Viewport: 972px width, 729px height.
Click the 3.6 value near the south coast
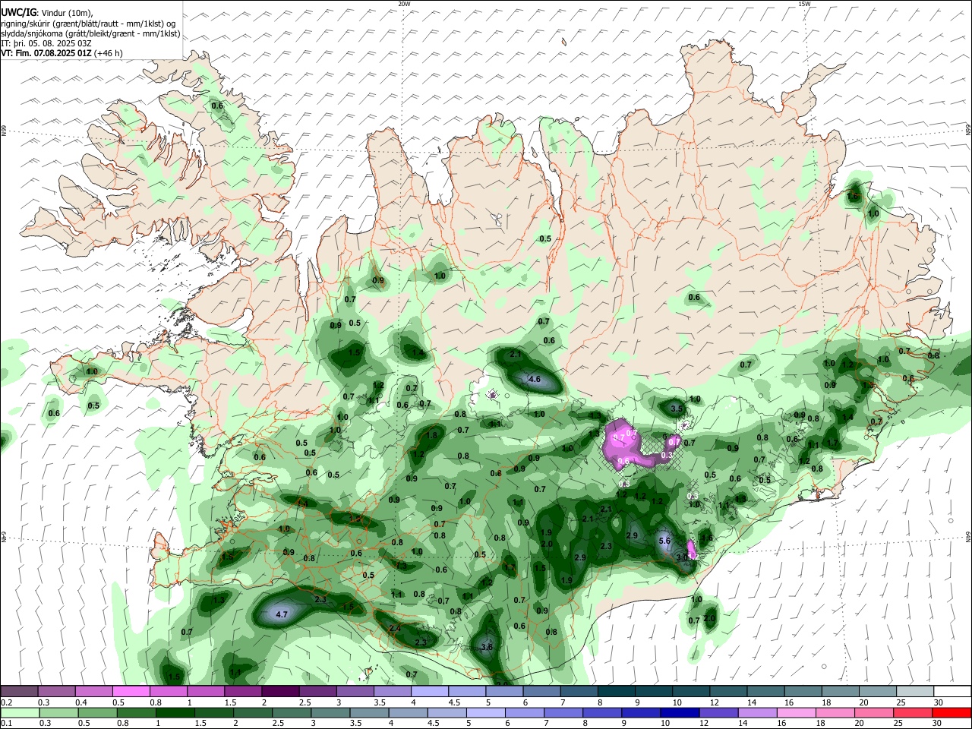pyautogui.click(x=487, y=647)
